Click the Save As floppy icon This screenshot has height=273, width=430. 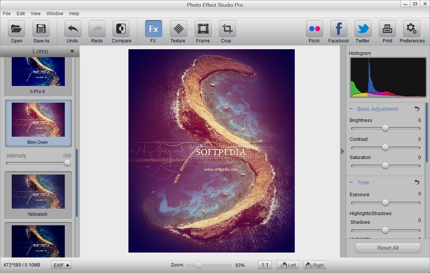[x=41, y=28]
